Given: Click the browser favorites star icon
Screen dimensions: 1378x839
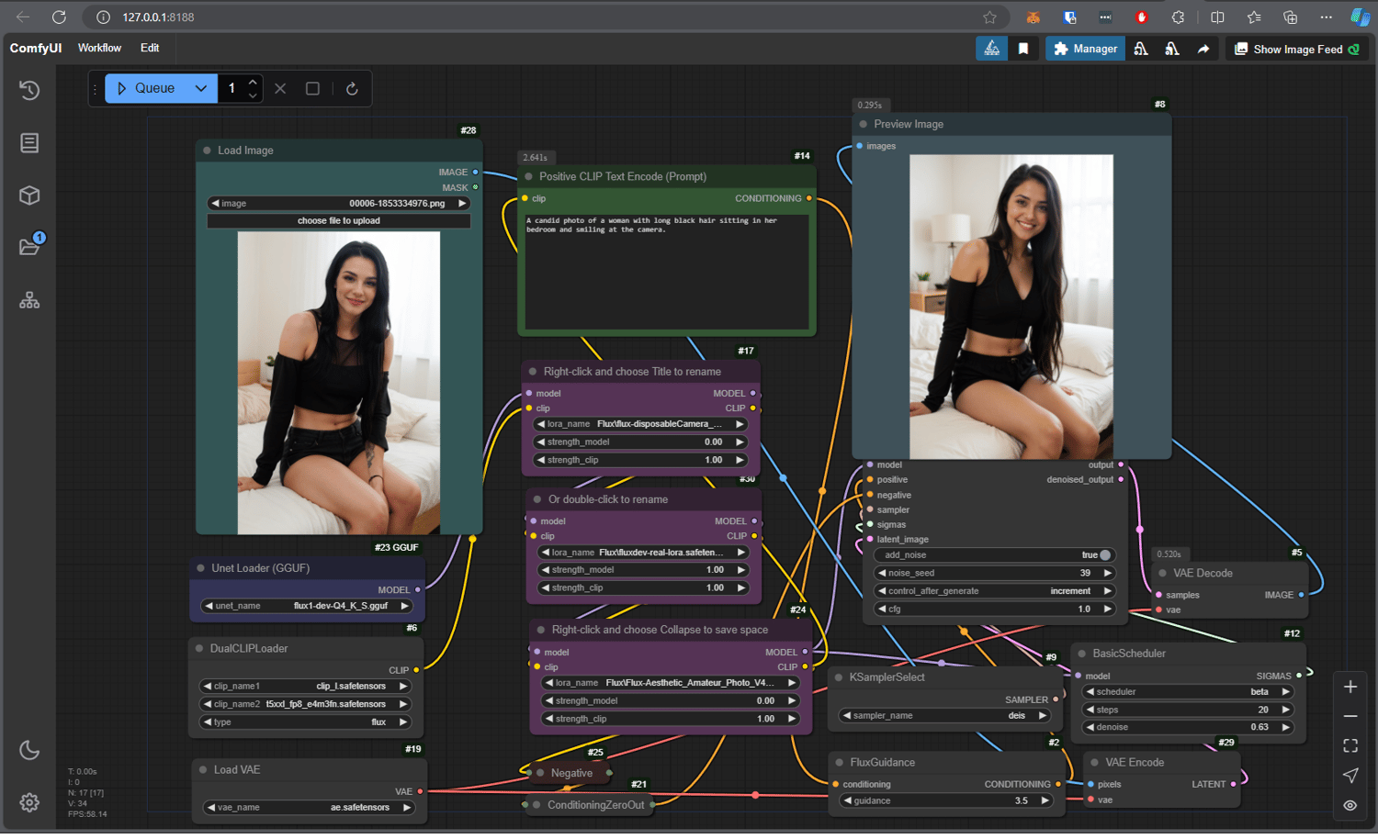Looking at the screenshot, I should pos(989,17).
